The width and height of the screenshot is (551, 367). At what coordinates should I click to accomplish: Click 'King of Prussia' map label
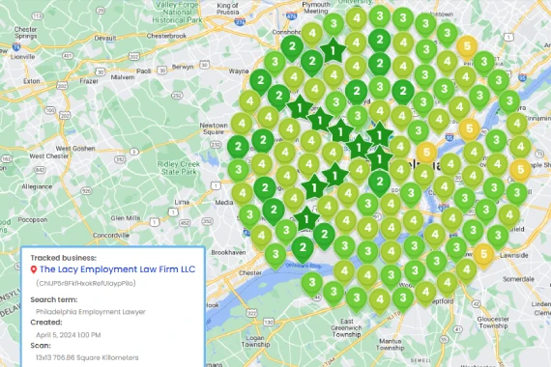point(228,9)
